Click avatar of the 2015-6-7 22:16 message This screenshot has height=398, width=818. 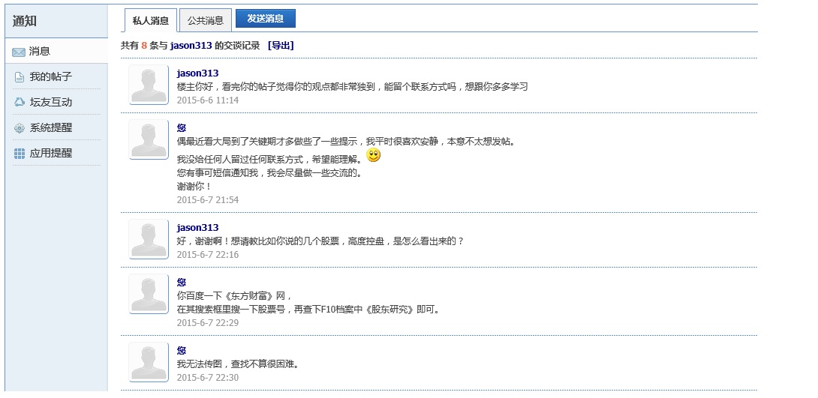click(x=149, y=239)
